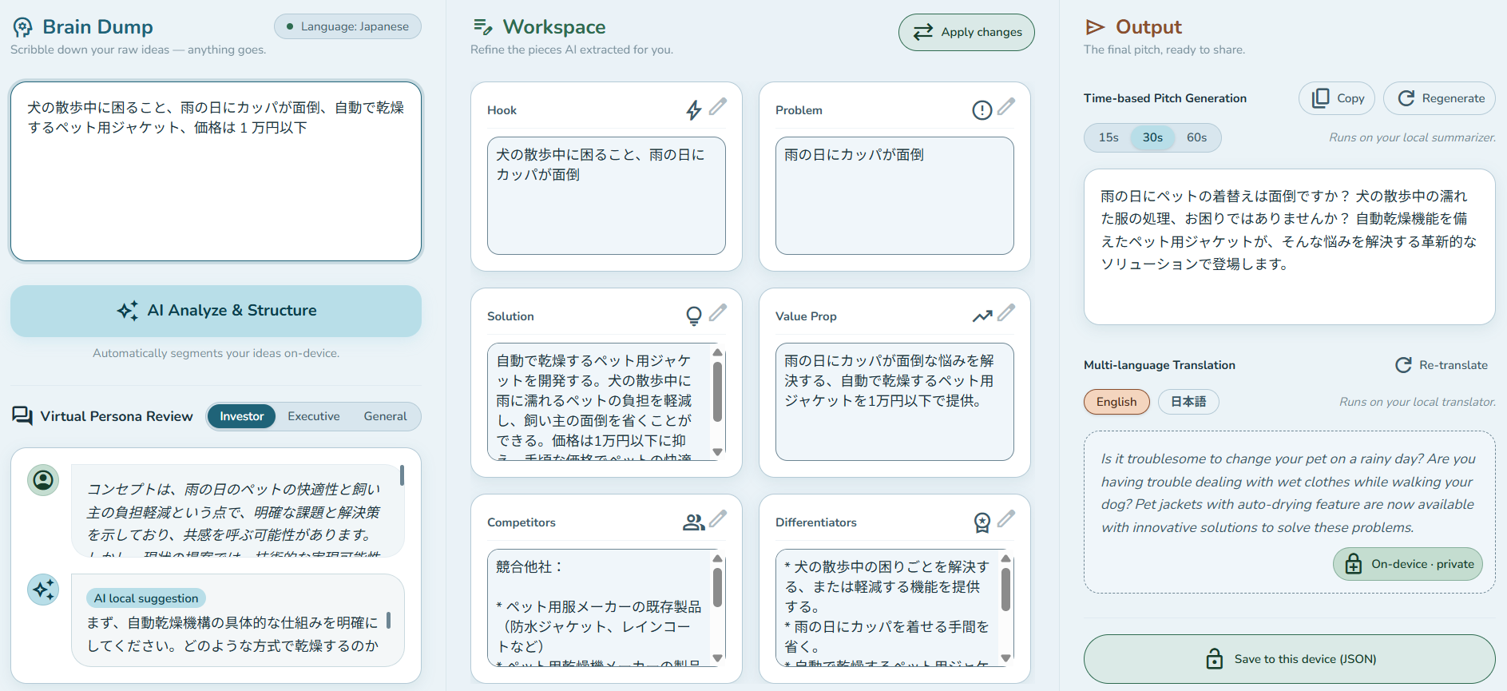Click the investor review comment scrollbar
Screen dimensions: 1507x691
pyautogui.click(x=402, y=475)
